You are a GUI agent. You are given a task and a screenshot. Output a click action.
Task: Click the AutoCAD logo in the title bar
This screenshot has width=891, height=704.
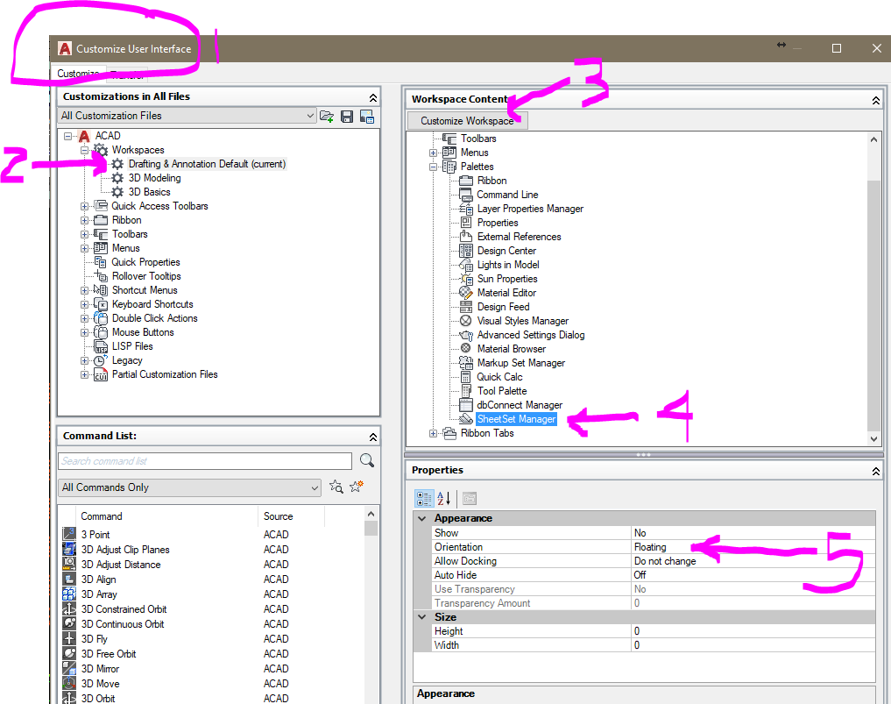coord(65,49)
